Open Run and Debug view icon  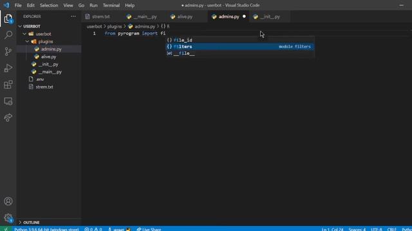[x=8, y=68]
